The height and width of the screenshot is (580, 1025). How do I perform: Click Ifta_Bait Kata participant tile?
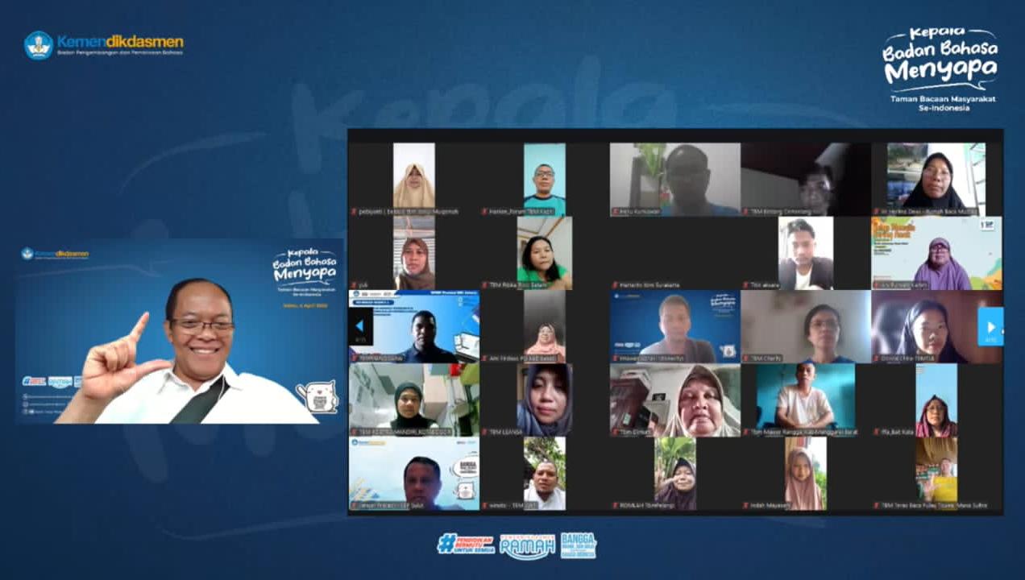pos(936,400)
